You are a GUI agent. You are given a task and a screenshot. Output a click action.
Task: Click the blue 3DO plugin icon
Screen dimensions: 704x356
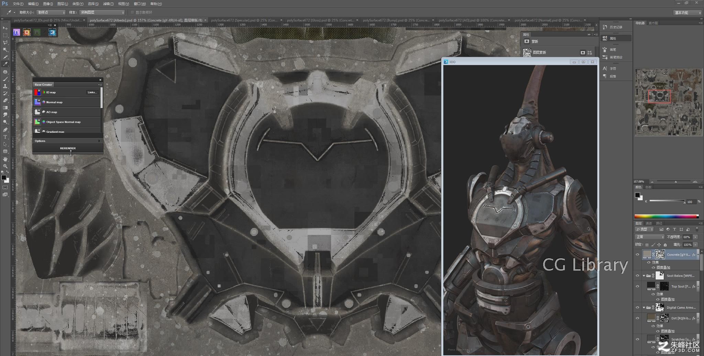click(x=52, y=32)
